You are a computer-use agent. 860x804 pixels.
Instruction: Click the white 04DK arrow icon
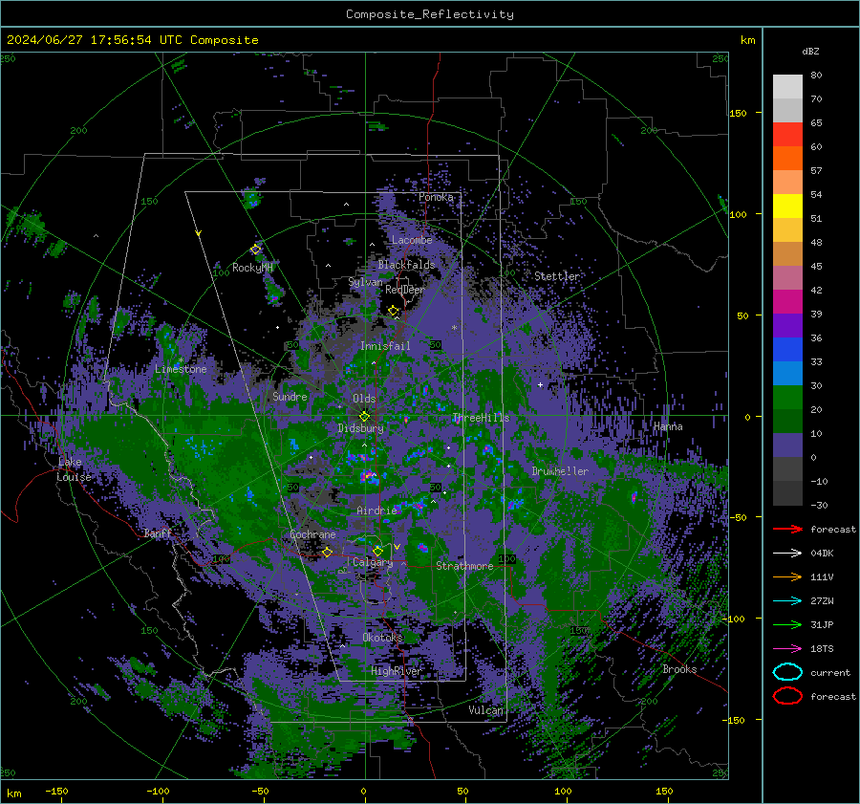point(787,554)
